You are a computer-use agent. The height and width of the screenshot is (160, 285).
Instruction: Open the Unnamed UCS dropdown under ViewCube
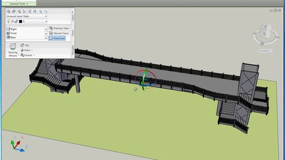pos(265,51)
